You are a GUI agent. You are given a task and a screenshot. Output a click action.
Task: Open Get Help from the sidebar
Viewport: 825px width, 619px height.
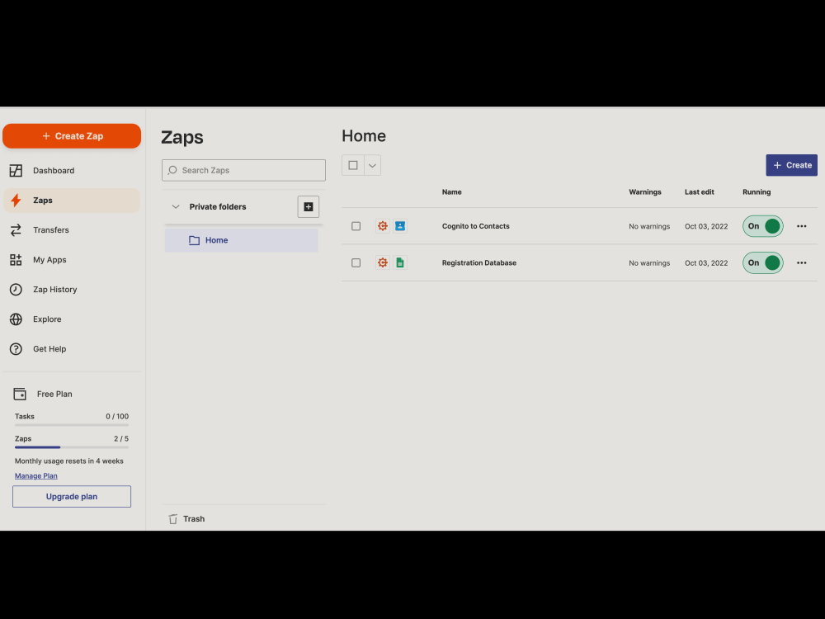click(15, 348)
